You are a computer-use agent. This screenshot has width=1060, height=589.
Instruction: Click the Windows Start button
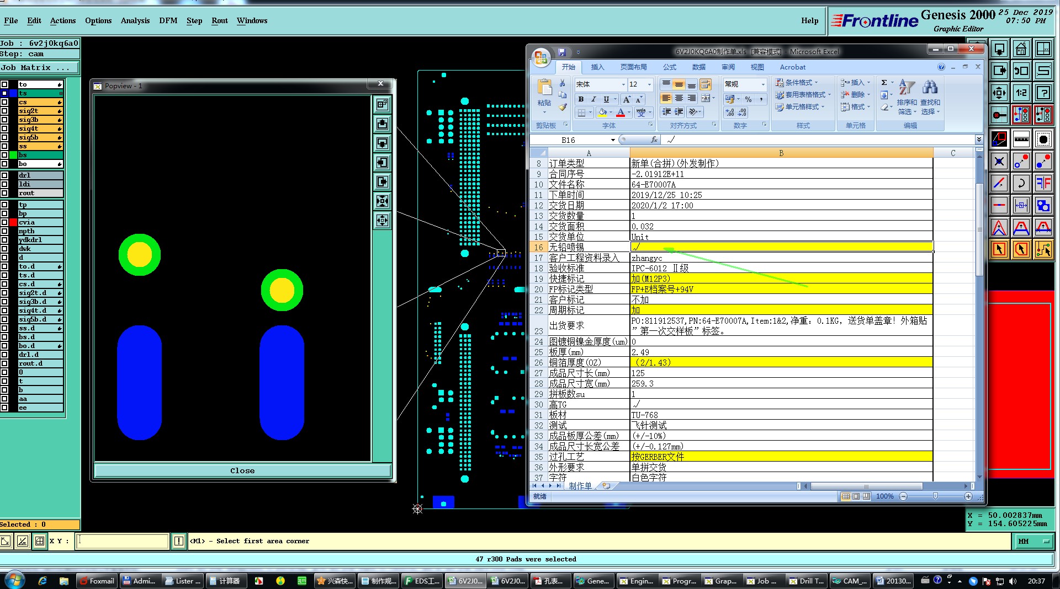pyautogui.click(x=14, y=580)
